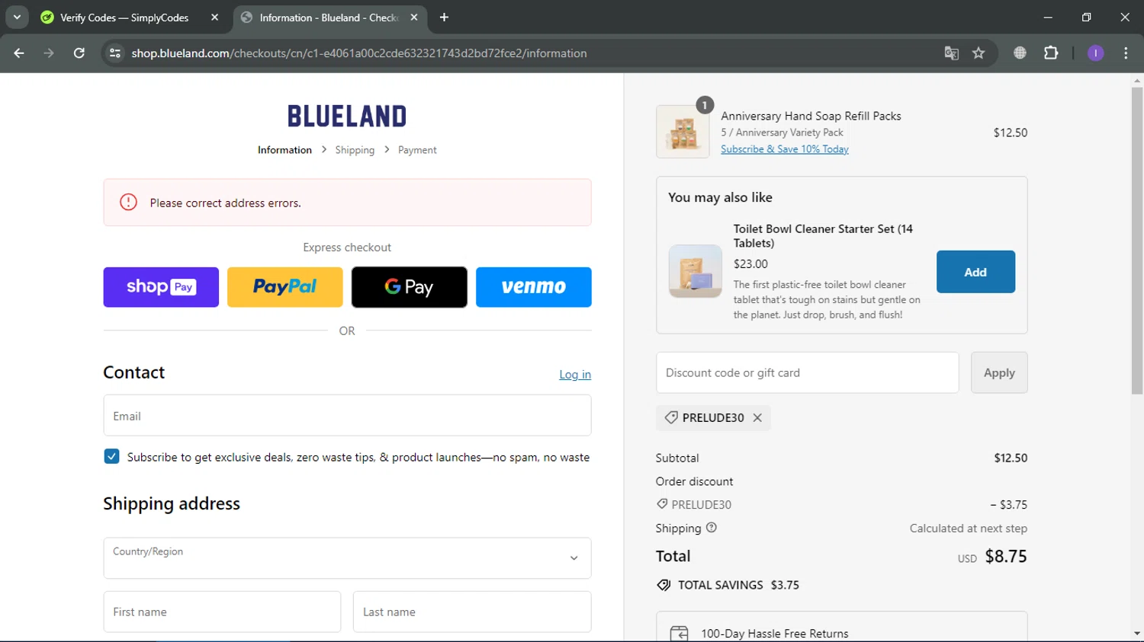Click the scrollbar down arrow
Screen dimensions: 1144x642
1137,634
